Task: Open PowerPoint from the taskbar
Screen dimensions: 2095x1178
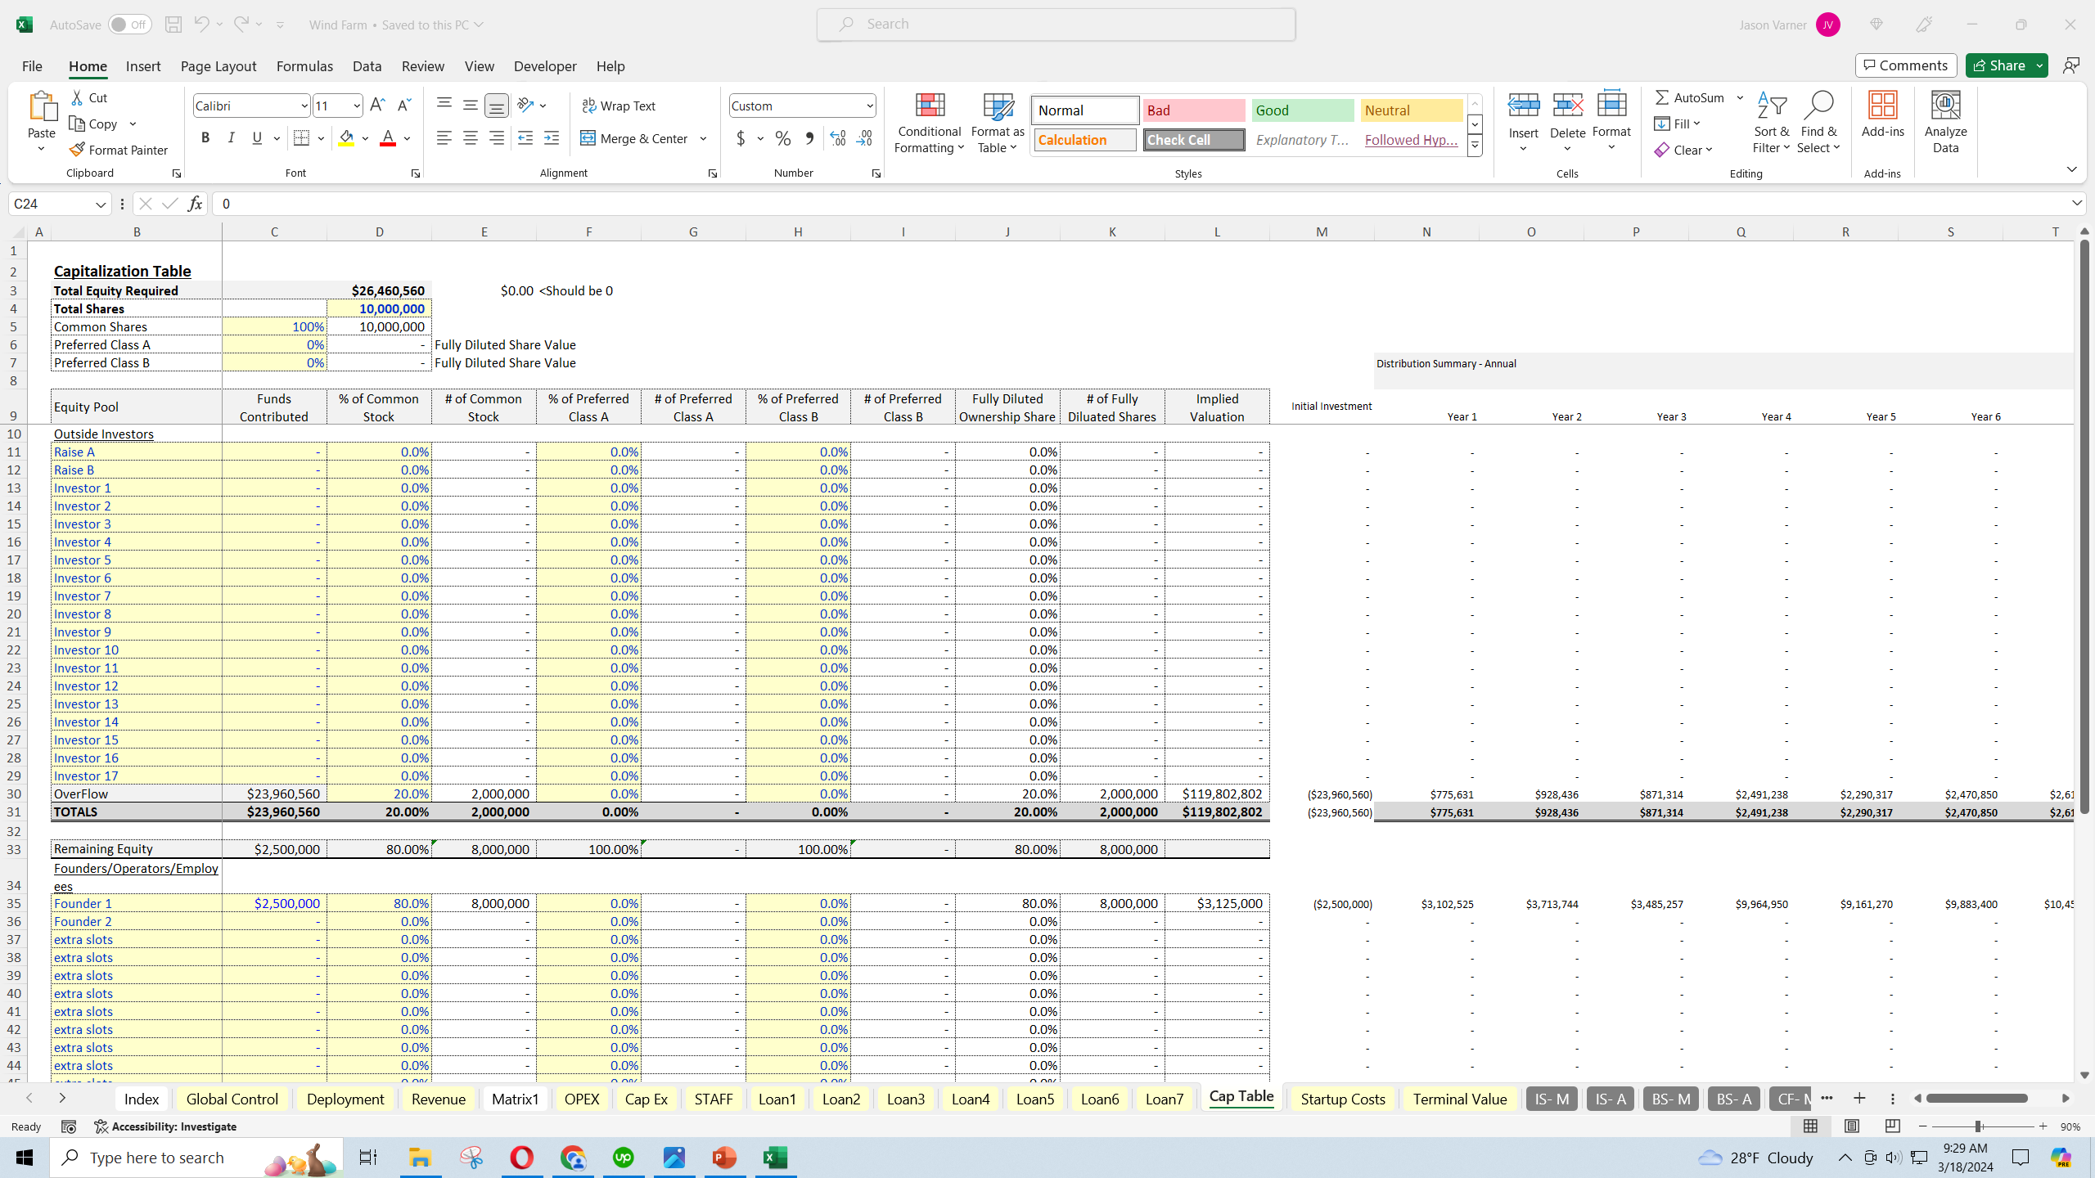Action: (724, 1158)
